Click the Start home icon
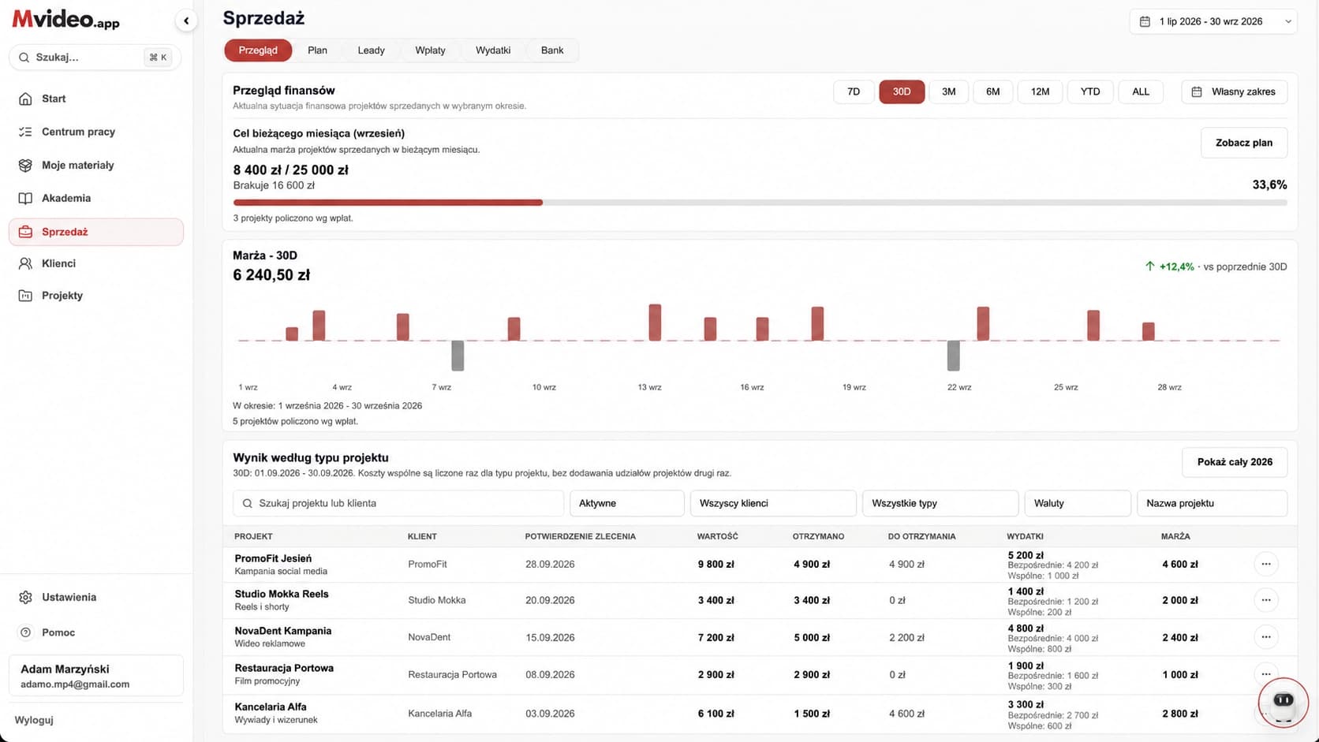This screenshot has width=1319, height=742. click(25, 99)
